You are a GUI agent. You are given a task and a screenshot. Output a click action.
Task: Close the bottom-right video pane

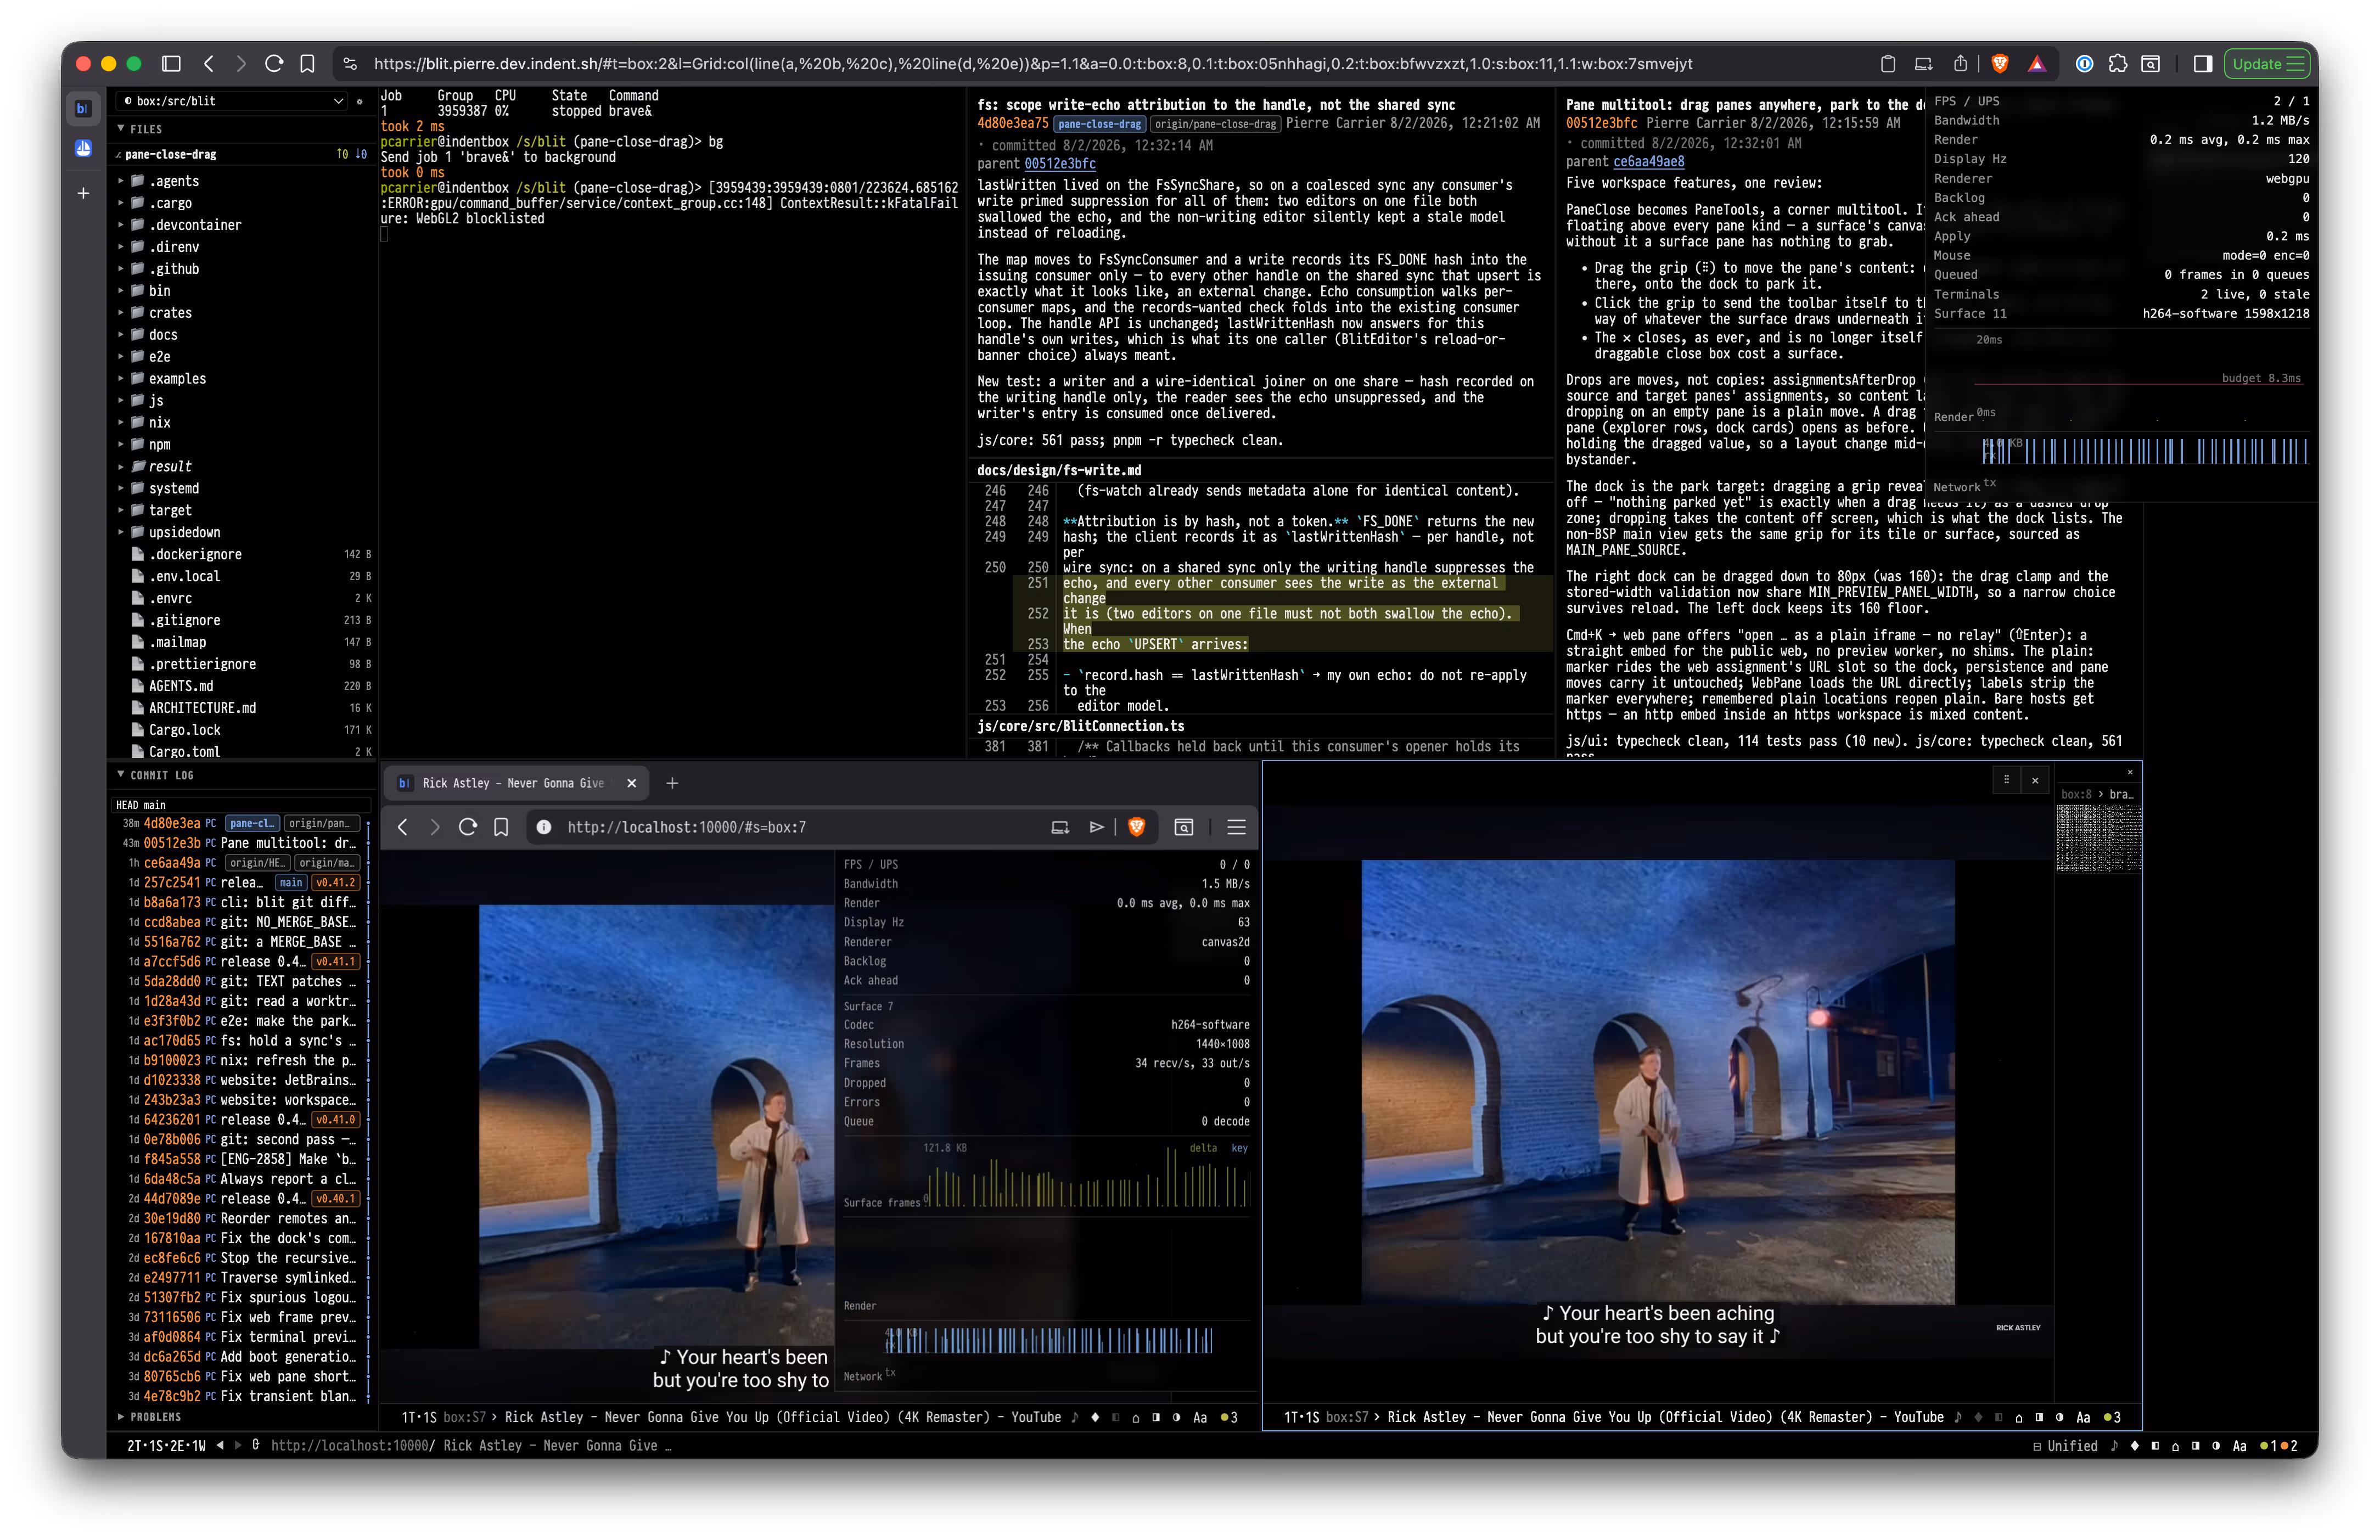[2035, 780]
